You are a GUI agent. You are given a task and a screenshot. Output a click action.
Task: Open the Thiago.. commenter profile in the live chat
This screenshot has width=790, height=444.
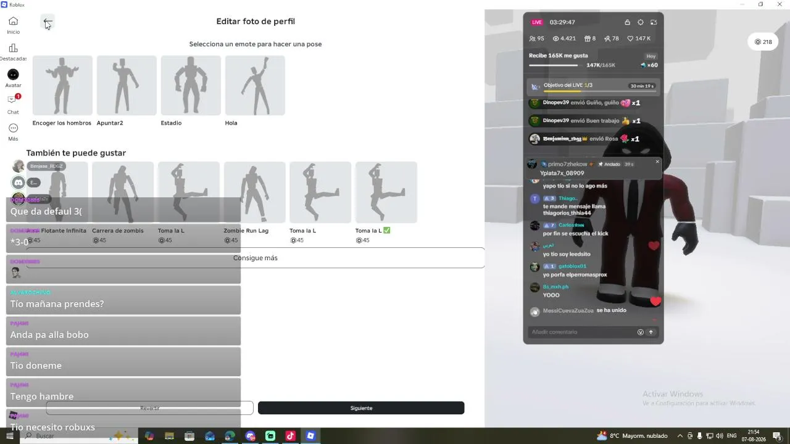(568, 199)
